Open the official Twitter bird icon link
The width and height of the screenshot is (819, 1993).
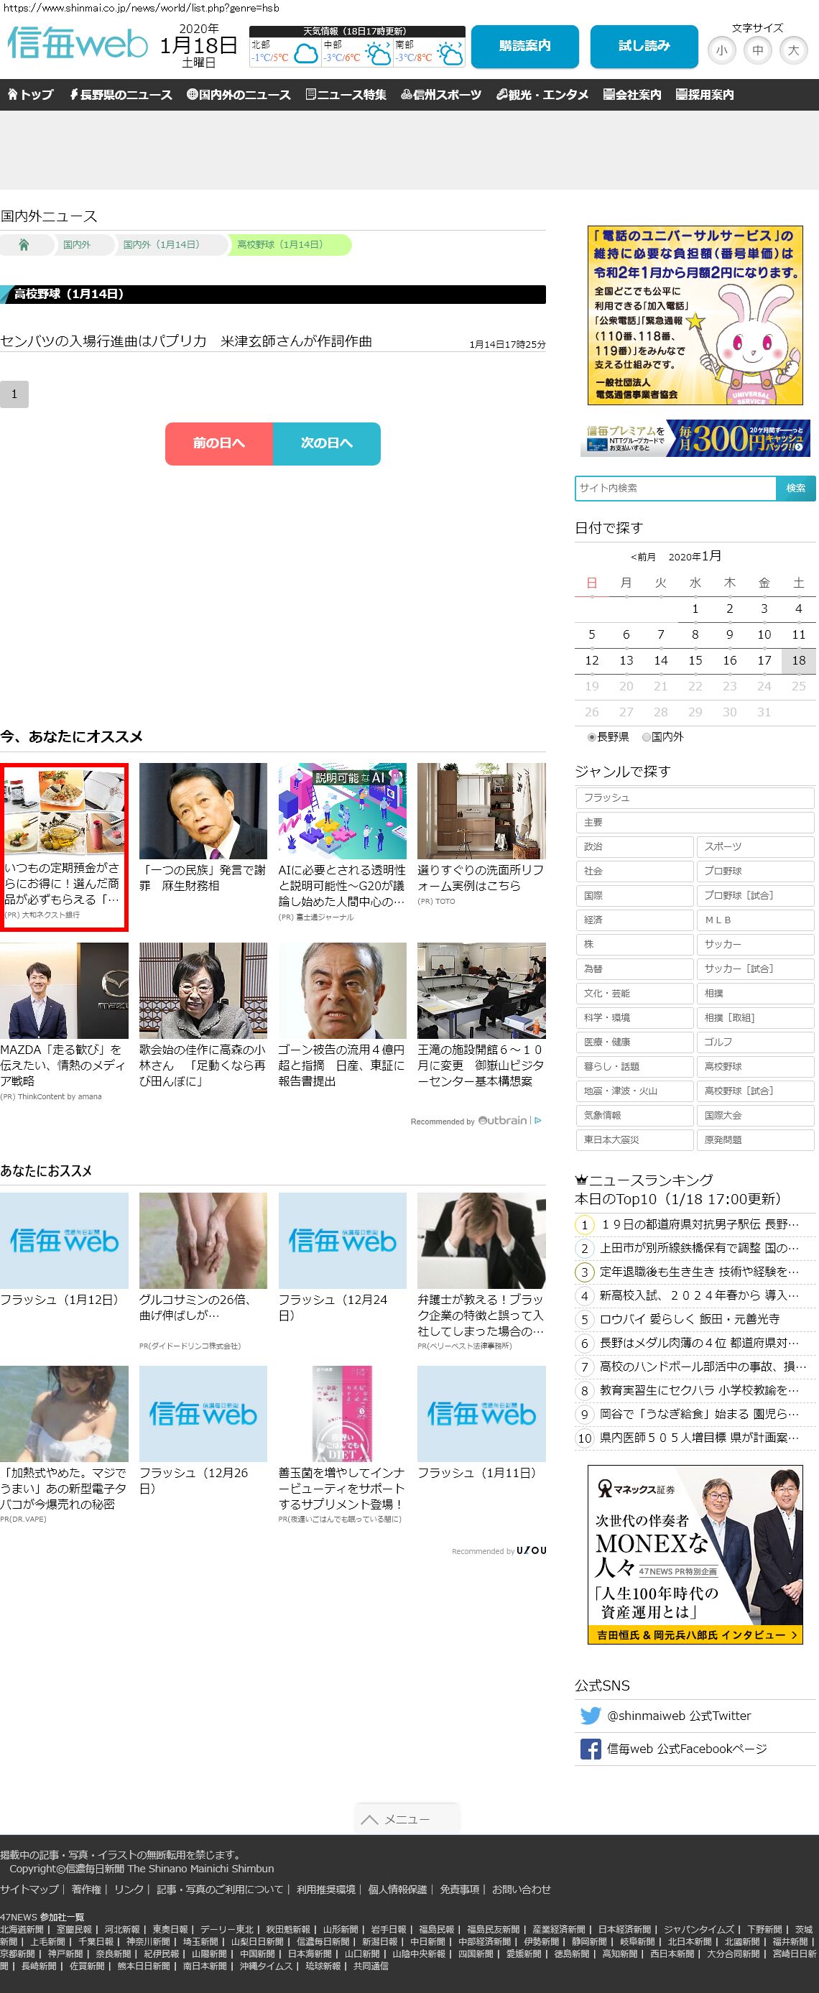click(x=590, y=1715)
